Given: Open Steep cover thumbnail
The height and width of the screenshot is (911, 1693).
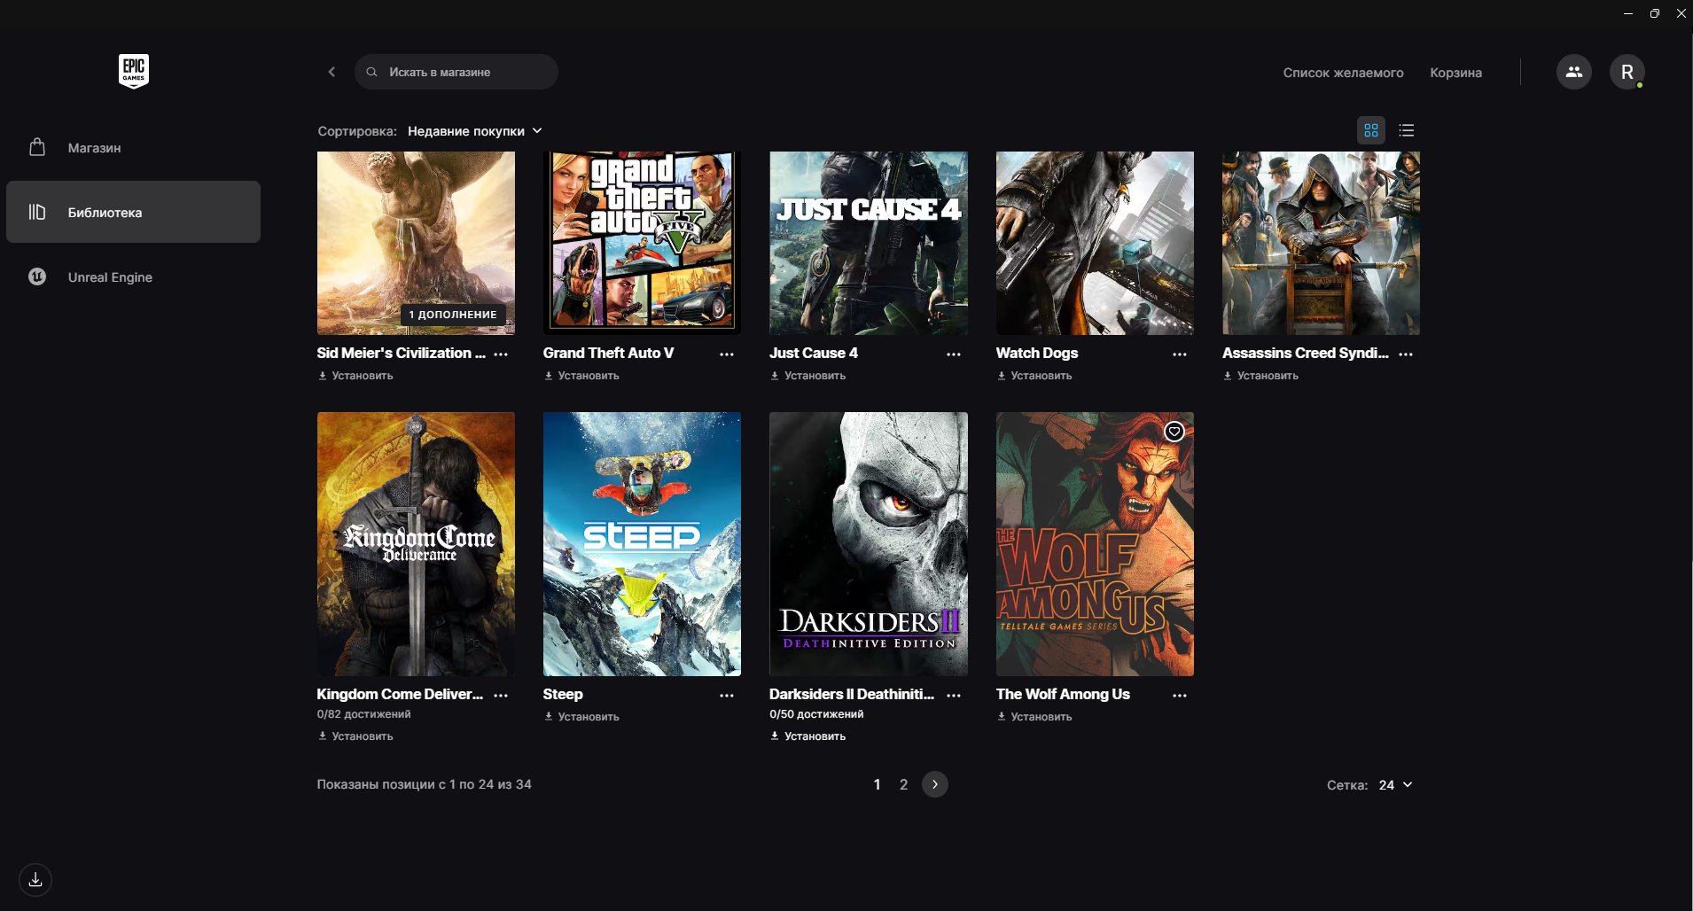Looking at the screenshot, I should 642,543.
